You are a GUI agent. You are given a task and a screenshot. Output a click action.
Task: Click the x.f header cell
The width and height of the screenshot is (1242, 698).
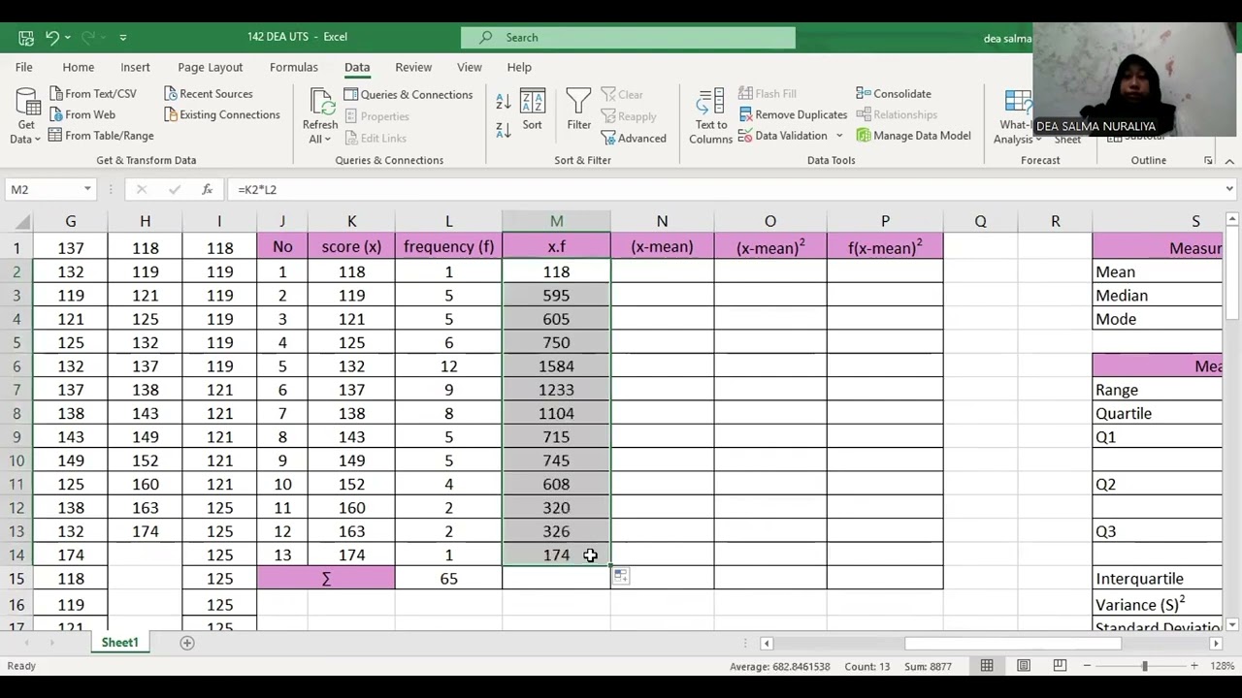tap(556, 247)
